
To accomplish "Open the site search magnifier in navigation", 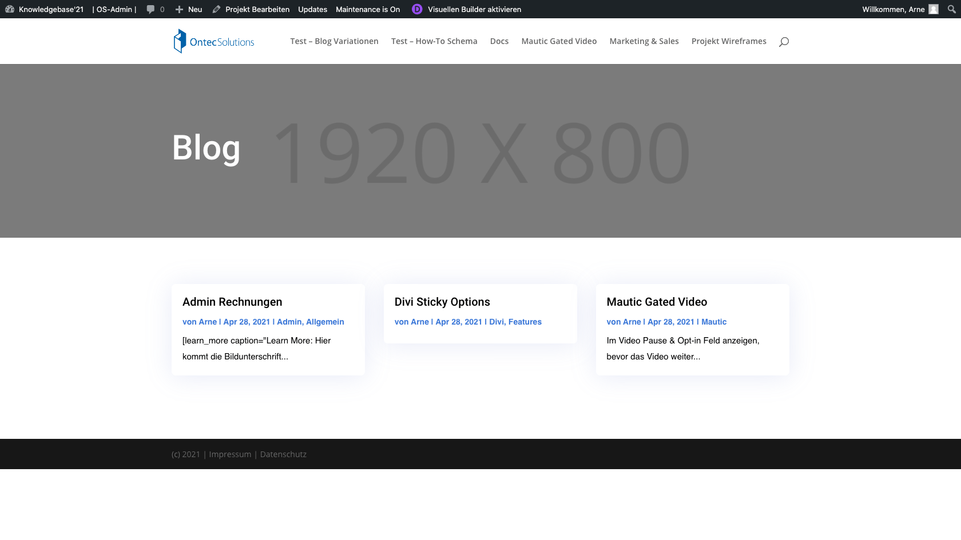I will (784, 42).
